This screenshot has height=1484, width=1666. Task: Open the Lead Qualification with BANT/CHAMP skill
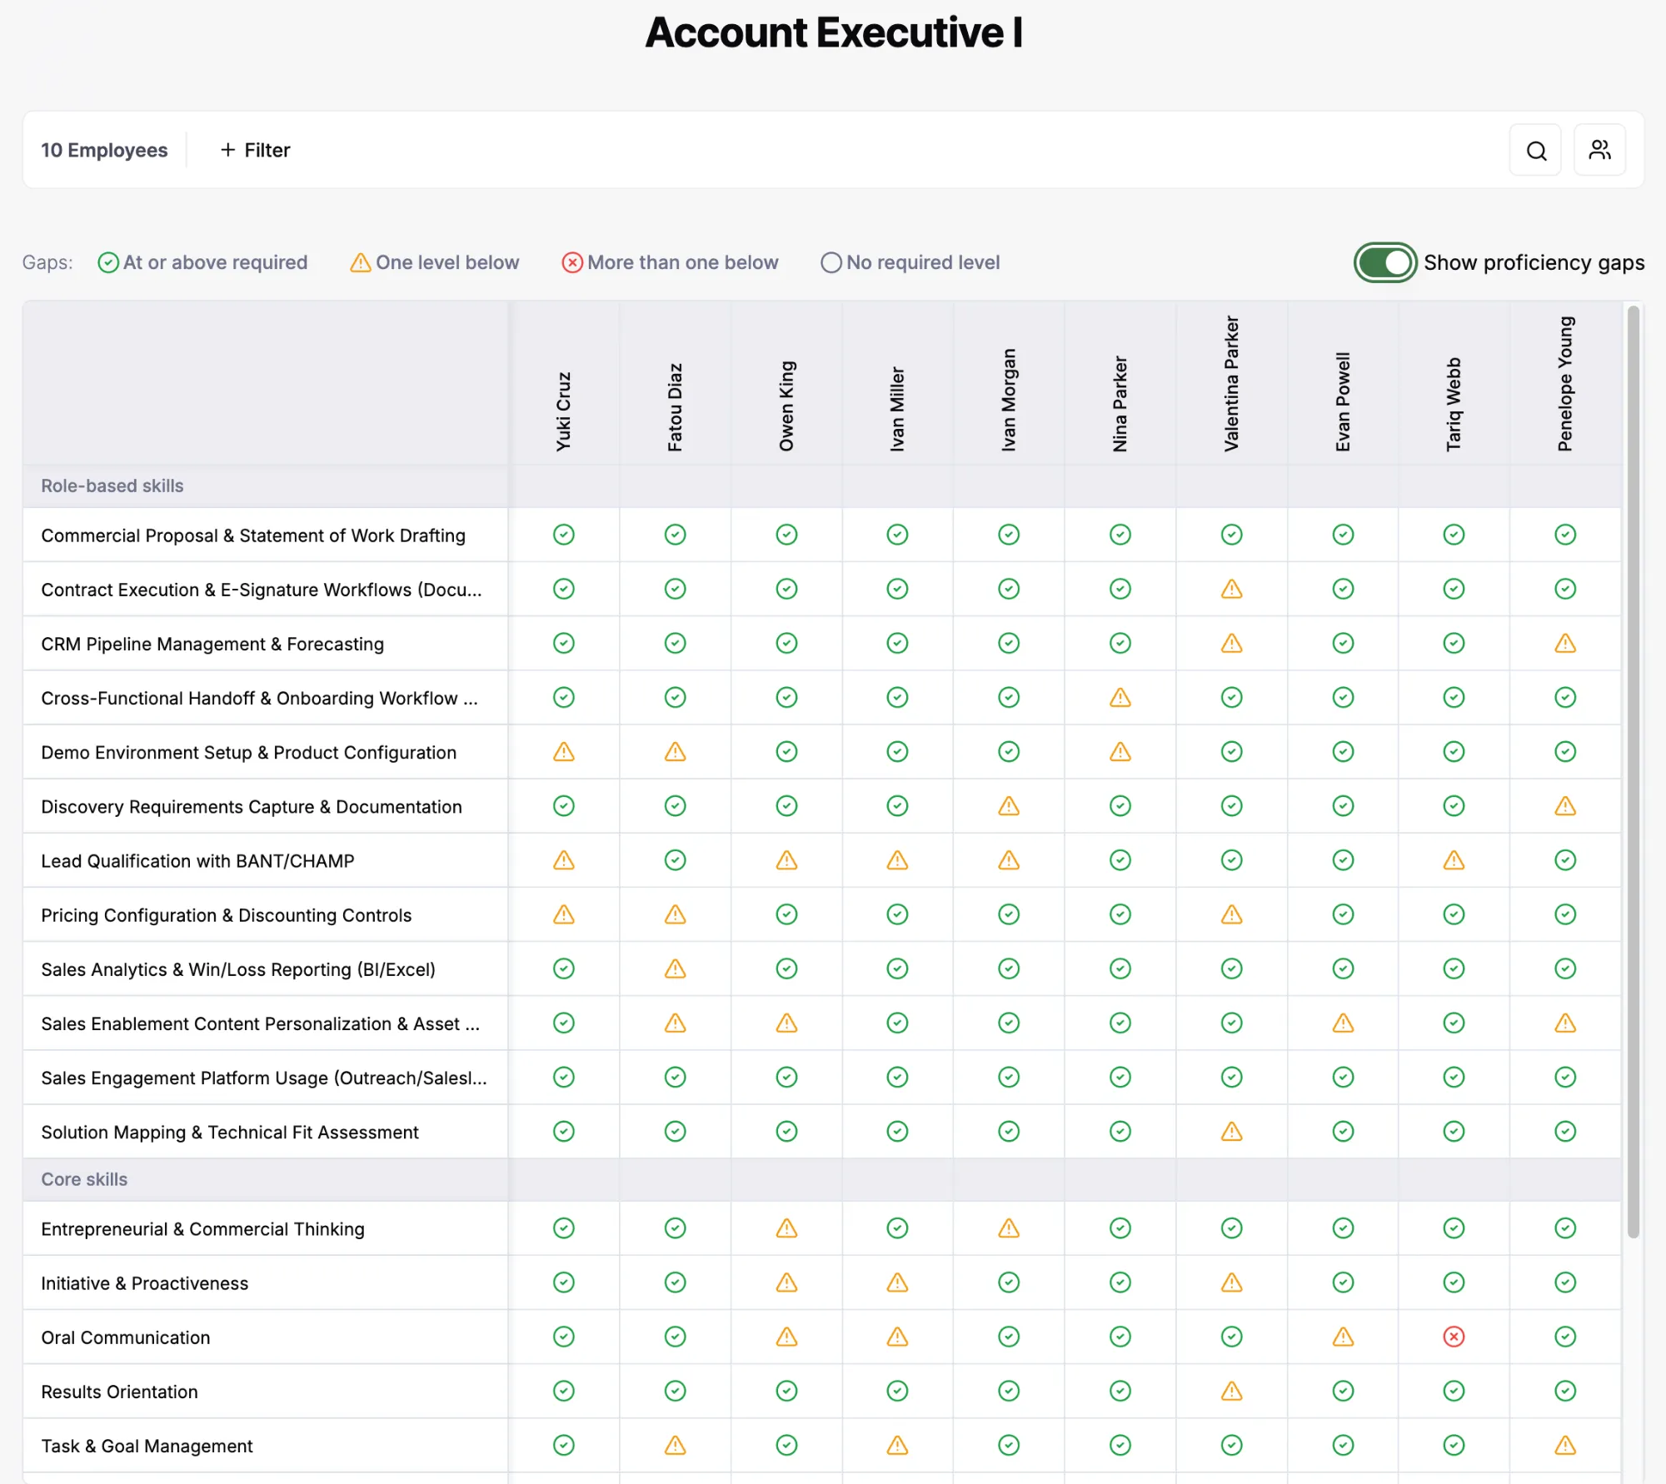point(197,861)
